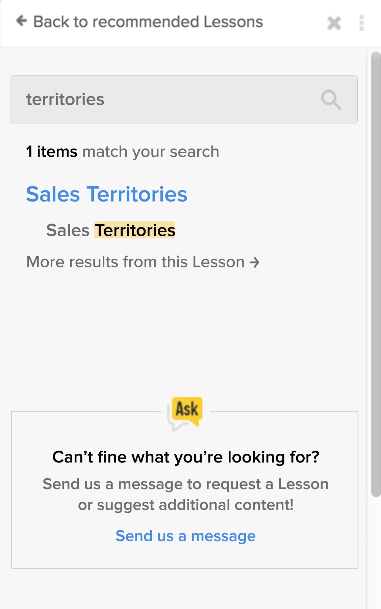Screen dimensions: 381x609
Task: Click the 'request a Lesson' description text
Action: click(x=185, y=495)
